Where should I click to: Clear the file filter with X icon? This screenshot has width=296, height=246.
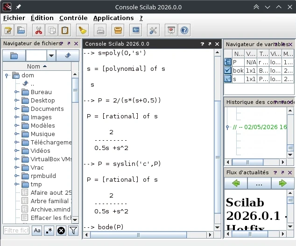point(61,230)
